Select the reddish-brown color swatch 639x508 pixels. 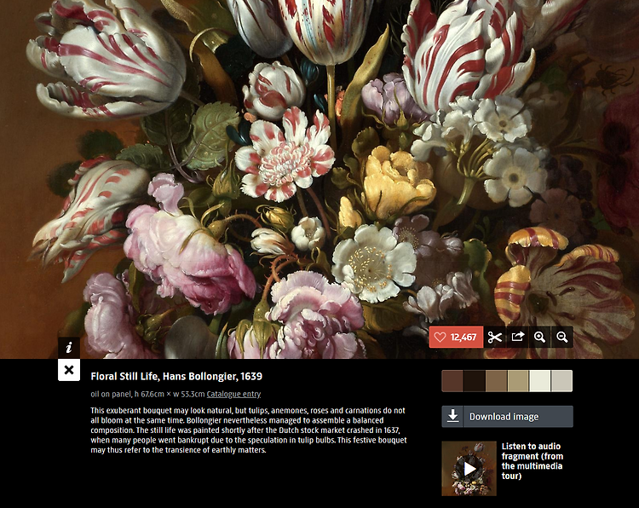point(452,381)
